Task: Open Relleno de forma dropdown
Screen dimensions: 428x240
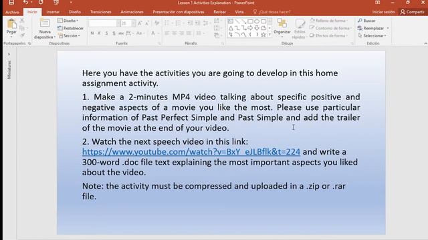Action: pos(328,21)
